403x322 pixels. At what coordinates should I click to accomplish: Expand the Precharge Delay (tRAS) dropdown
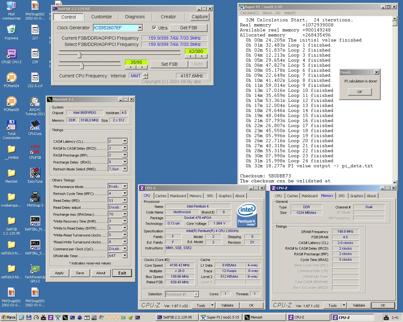click(125, 162)
